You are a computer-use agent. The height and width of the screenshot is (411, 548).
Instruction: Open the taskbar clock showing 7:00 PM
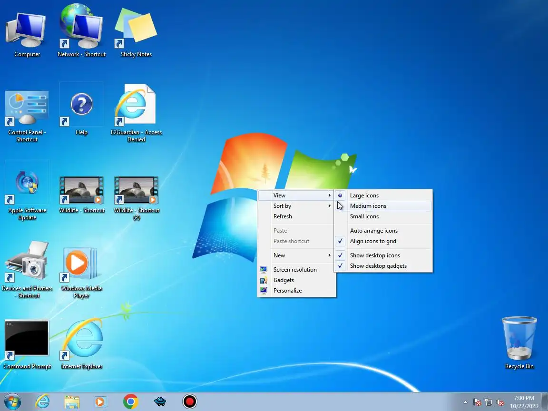[524, 402]
